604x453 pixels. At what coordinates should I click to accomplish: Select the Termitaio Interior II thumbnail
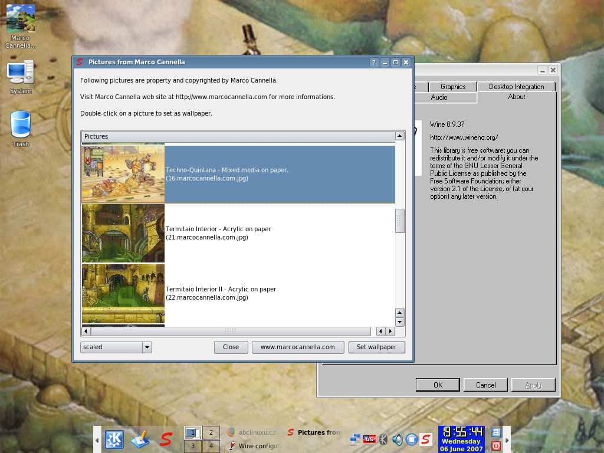tap(123, 294)
